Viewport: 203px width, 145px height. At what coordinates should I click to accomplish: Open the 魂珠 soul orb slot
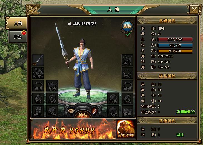(113, 111)
